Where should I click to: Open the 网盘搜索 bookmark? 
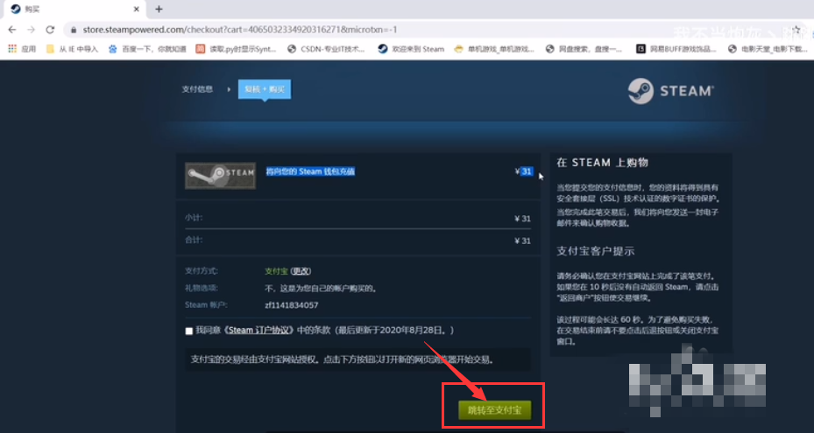pyautogui.click(x=584, y=49)
